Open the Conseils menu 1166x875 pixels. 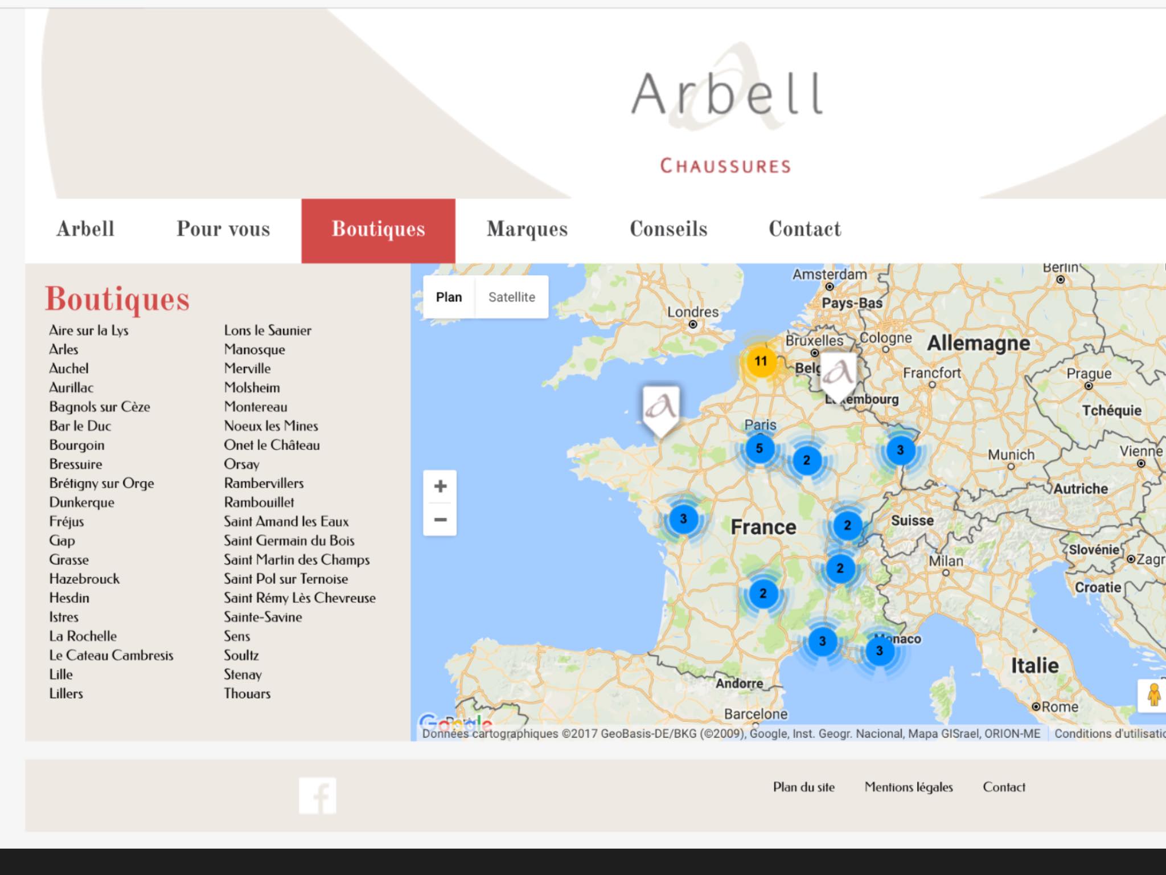pyautogui.click(x=668, y=229)
